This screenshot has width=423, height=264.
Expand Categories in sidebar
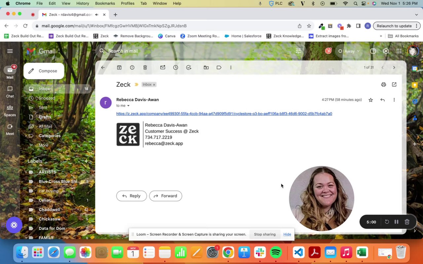pyautogui.click(x=26, y=136)
